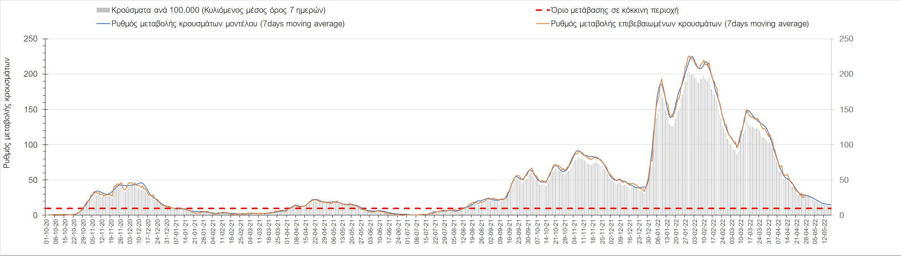Select legend label 'Όριο μετάβασης σε κόκκινη περιοχή'

pyautogui.click(x=615, y=10)
